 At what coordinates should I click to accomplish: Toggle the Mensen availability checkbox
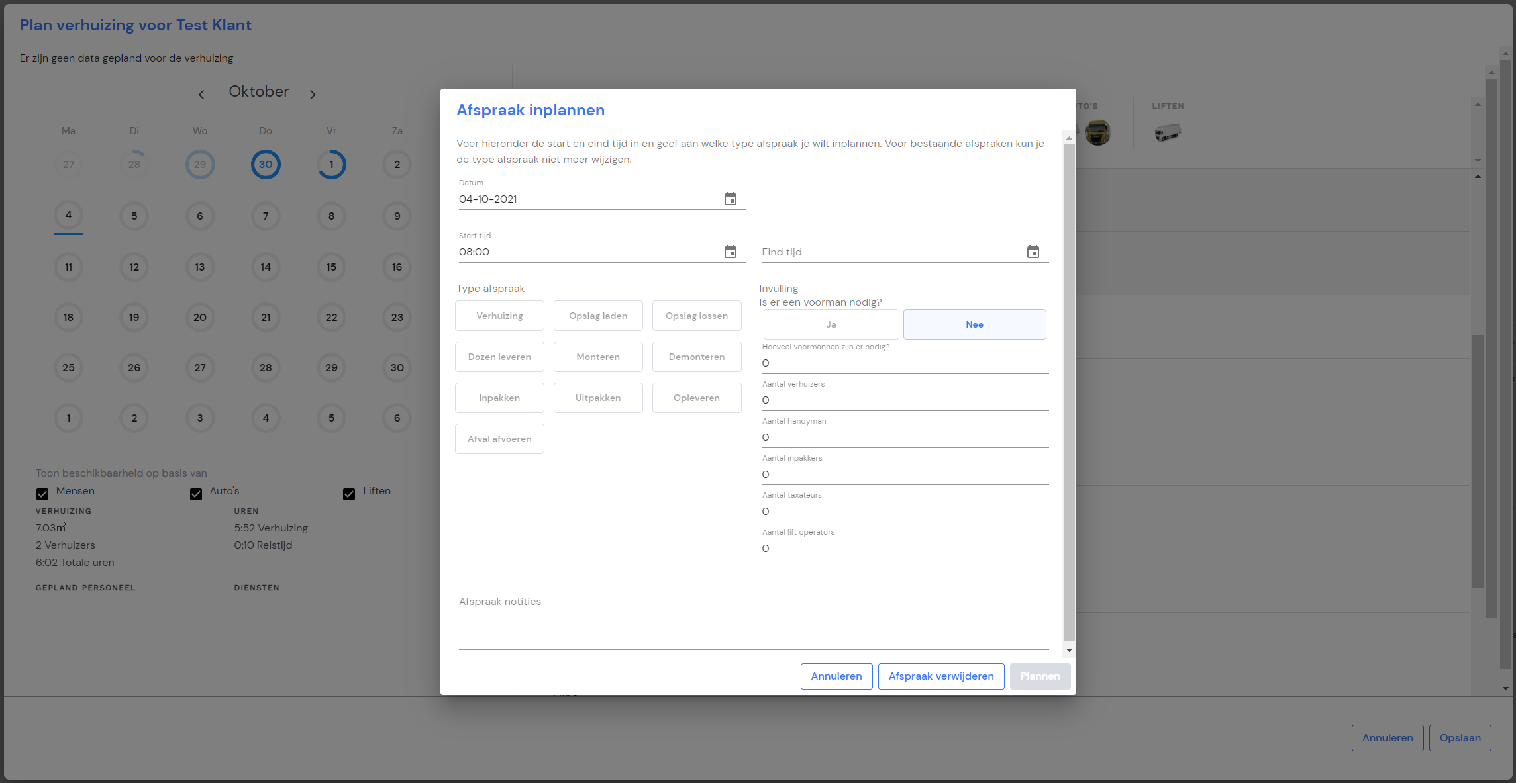click(x=42, y=494)
